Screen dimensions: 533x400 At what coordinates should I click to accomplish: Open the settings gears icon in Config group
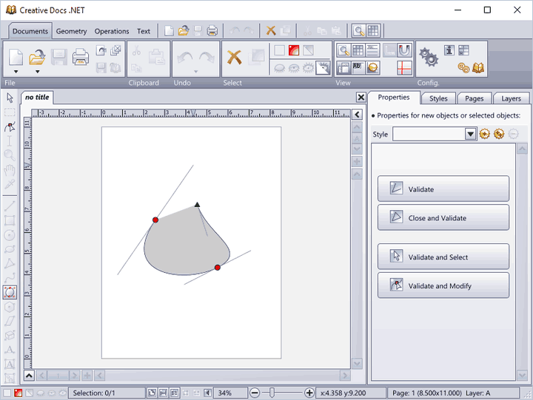428,56
